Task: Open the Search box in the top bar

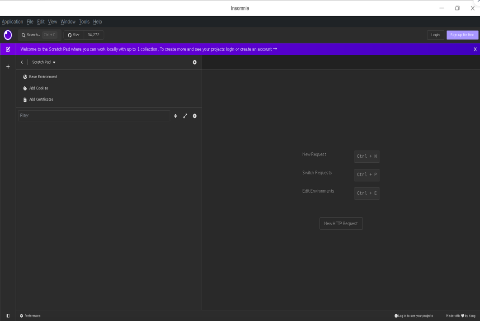Action: pos(39,35)
